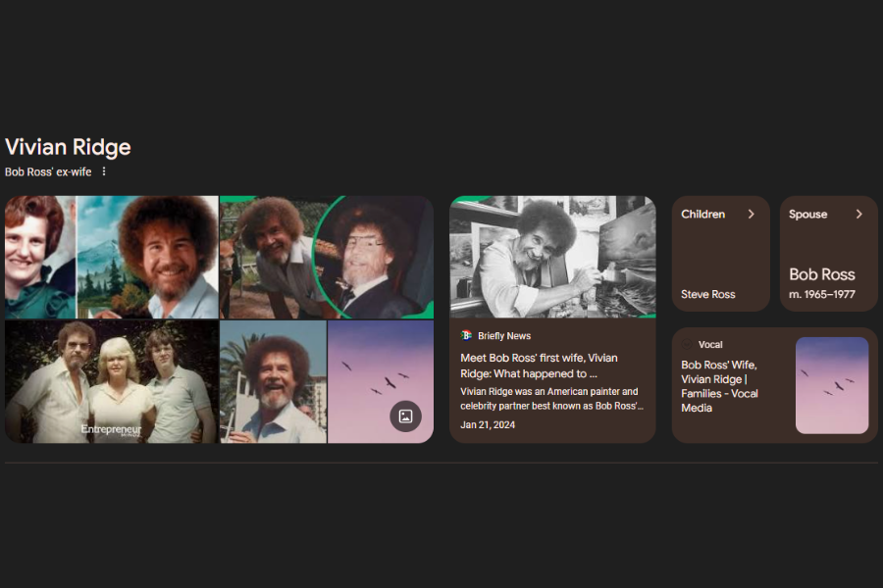Click the 'Bob Ross' ex-wife' subtitle
Screen dimensions: 883x588
[48, 172]
